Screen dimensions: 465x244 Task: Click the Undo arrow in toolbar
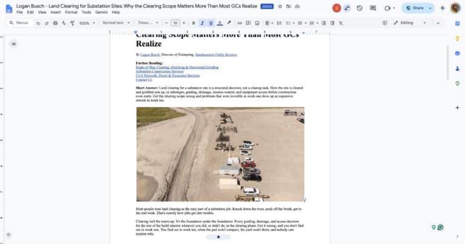coord(38,23)
